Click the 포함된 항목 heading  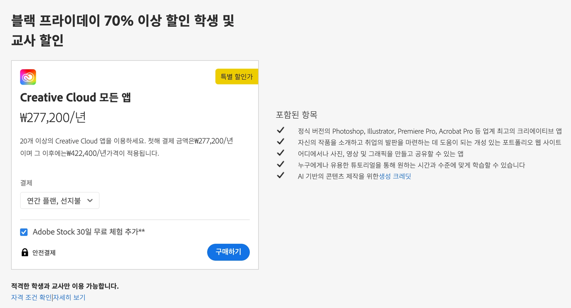(296, 115)
